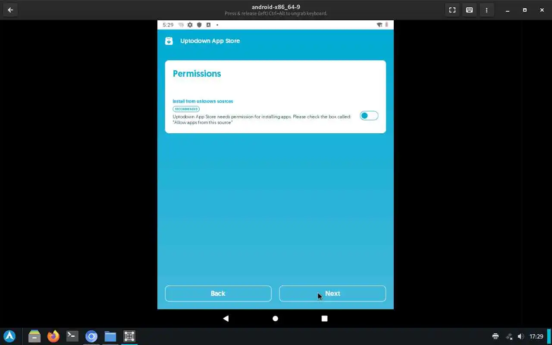
Task: Click the Android settings gear status icon
Action: 190,25
